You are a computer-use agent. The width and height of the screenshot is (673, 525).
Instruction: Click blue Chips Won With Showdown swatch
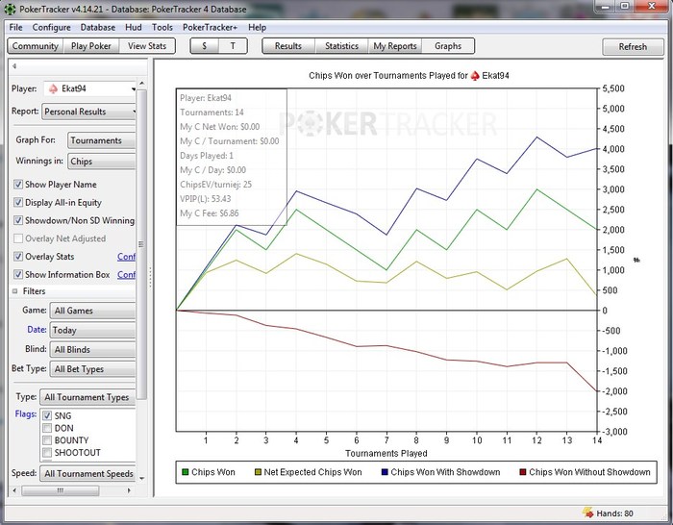tap(385, 472)
